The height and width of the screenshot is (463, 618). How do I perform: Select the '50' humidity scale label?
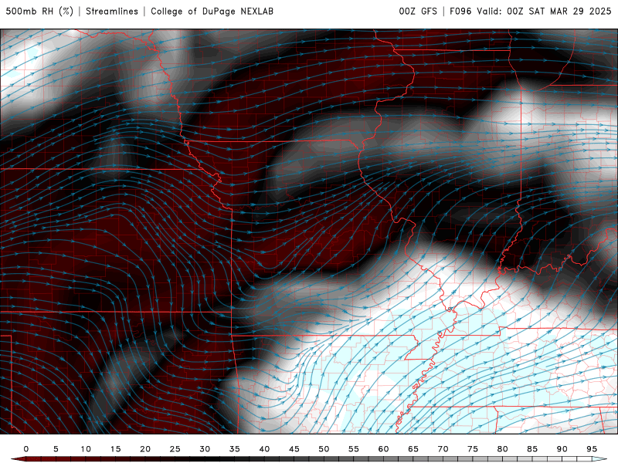[324, 449]
